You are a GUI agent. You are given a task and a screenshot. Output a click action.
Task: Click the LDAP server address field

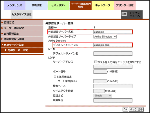[x=113, y=67]
